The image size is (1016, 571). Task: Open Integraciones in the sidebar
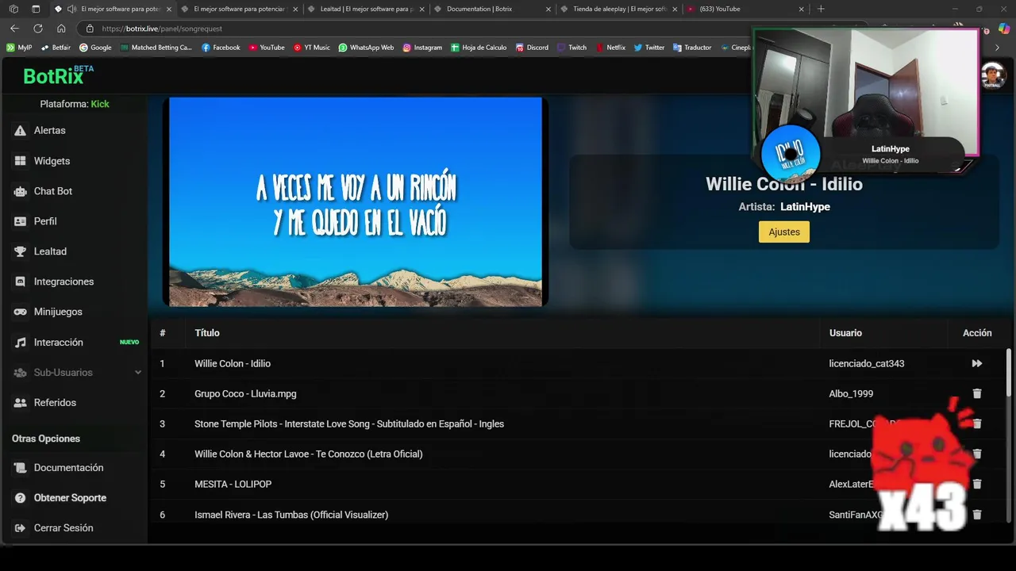coord(63,282)
